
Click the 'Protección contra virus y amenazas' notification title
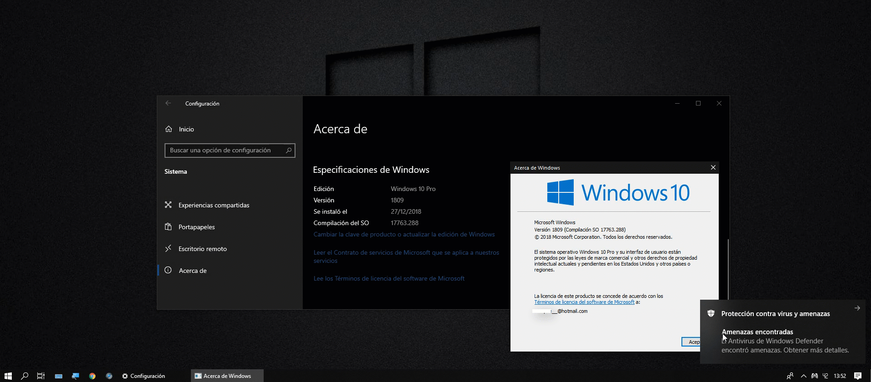click(776, 314)
